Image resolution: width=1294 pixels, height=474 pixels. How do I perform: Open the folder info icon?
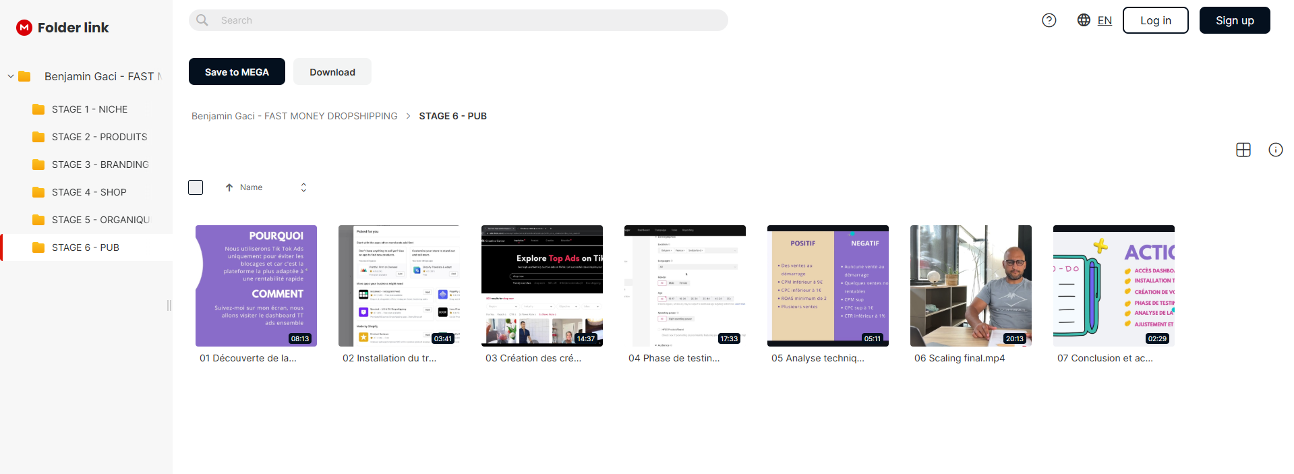point(1276,150)
